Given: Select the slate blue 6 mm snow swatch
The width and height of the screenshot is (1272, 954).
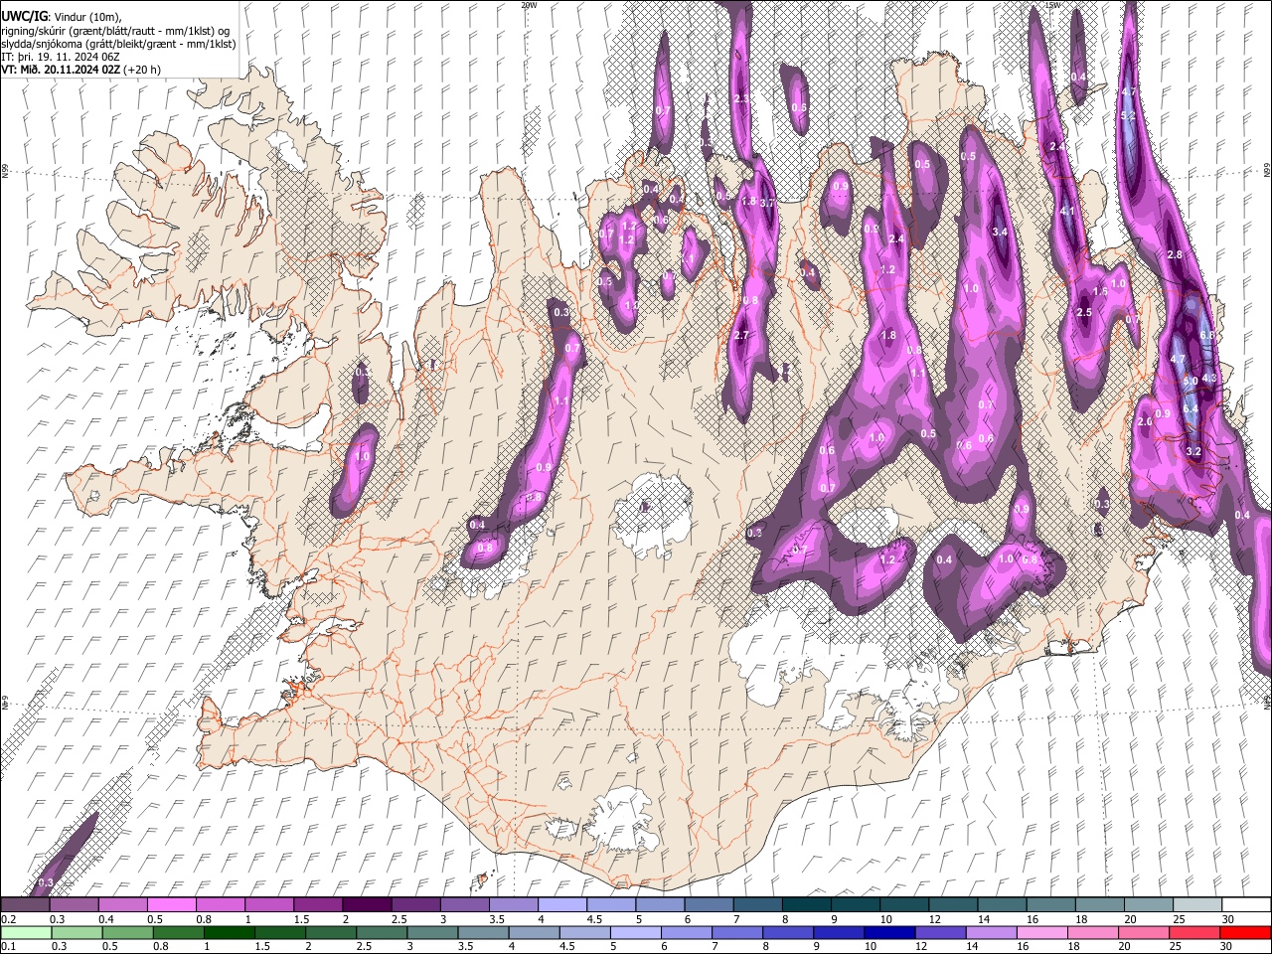Looking at the screenshot, I should tap(709, 904).
